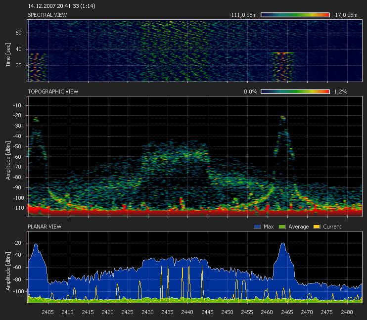
Task: Click the 2460 frequency axis label
Action: point(267,312)
